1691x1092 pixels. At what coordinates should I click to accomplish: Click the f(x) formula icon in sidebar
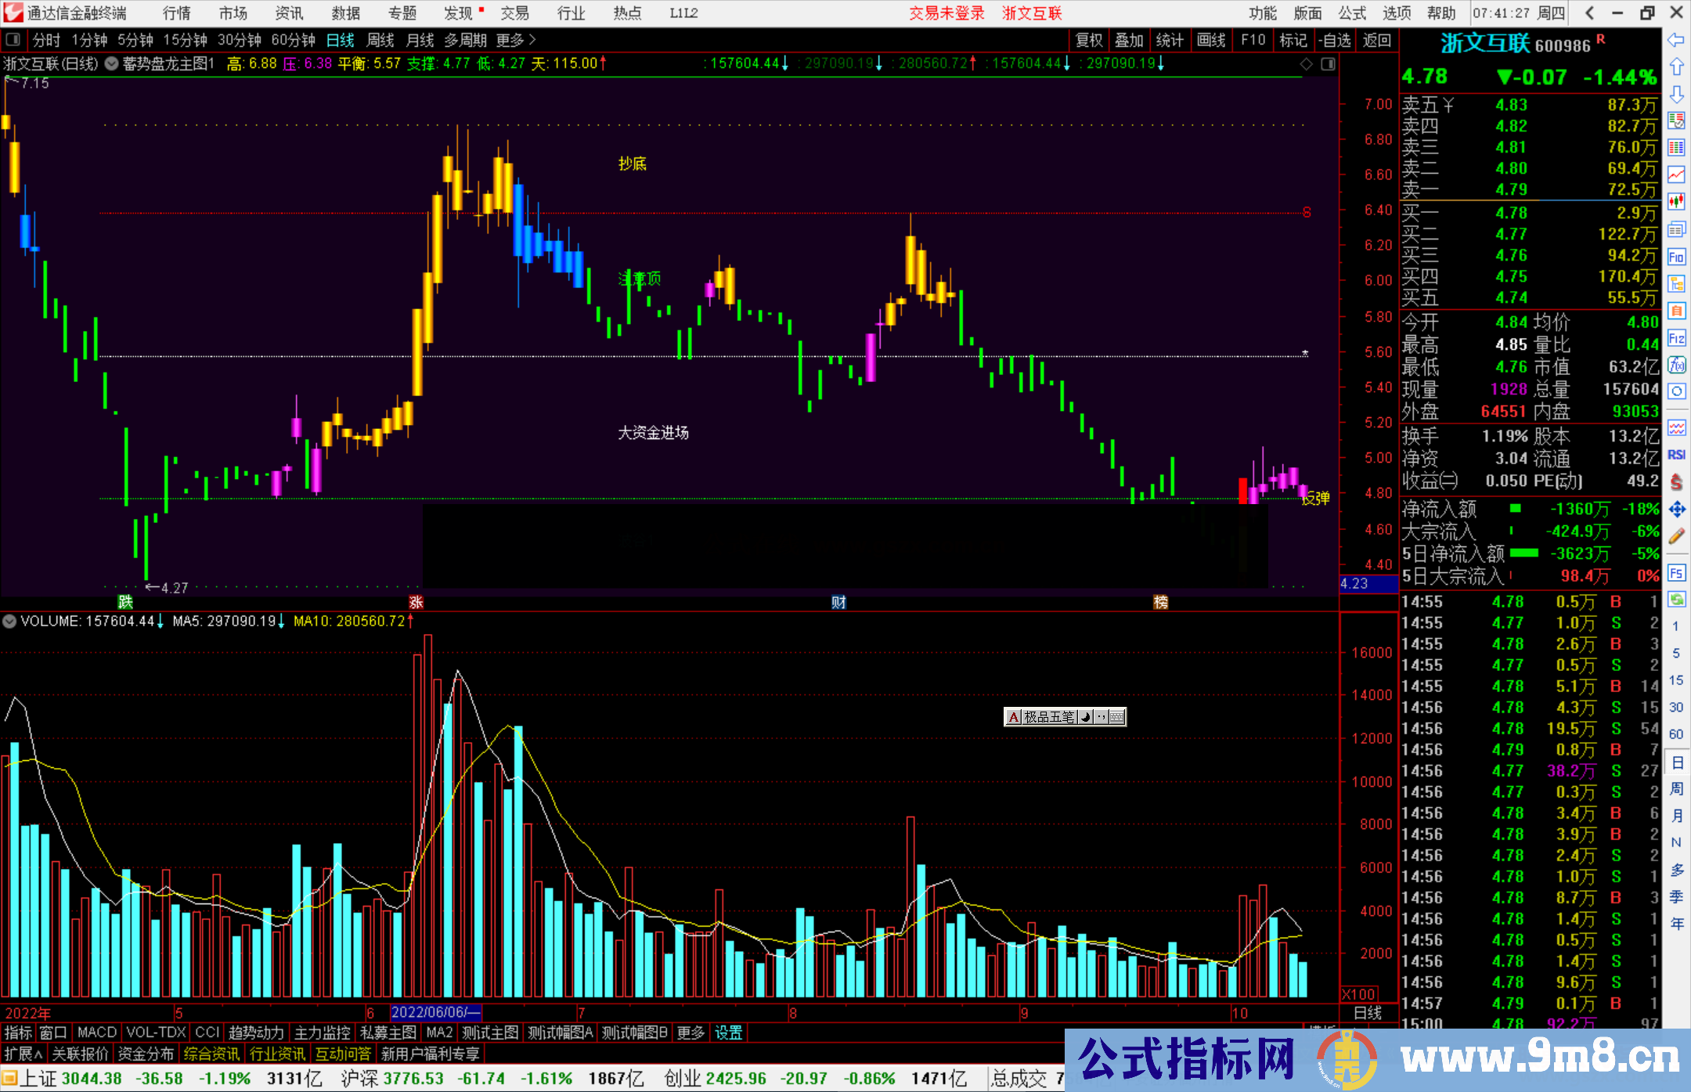click(x=1676, y=365)
